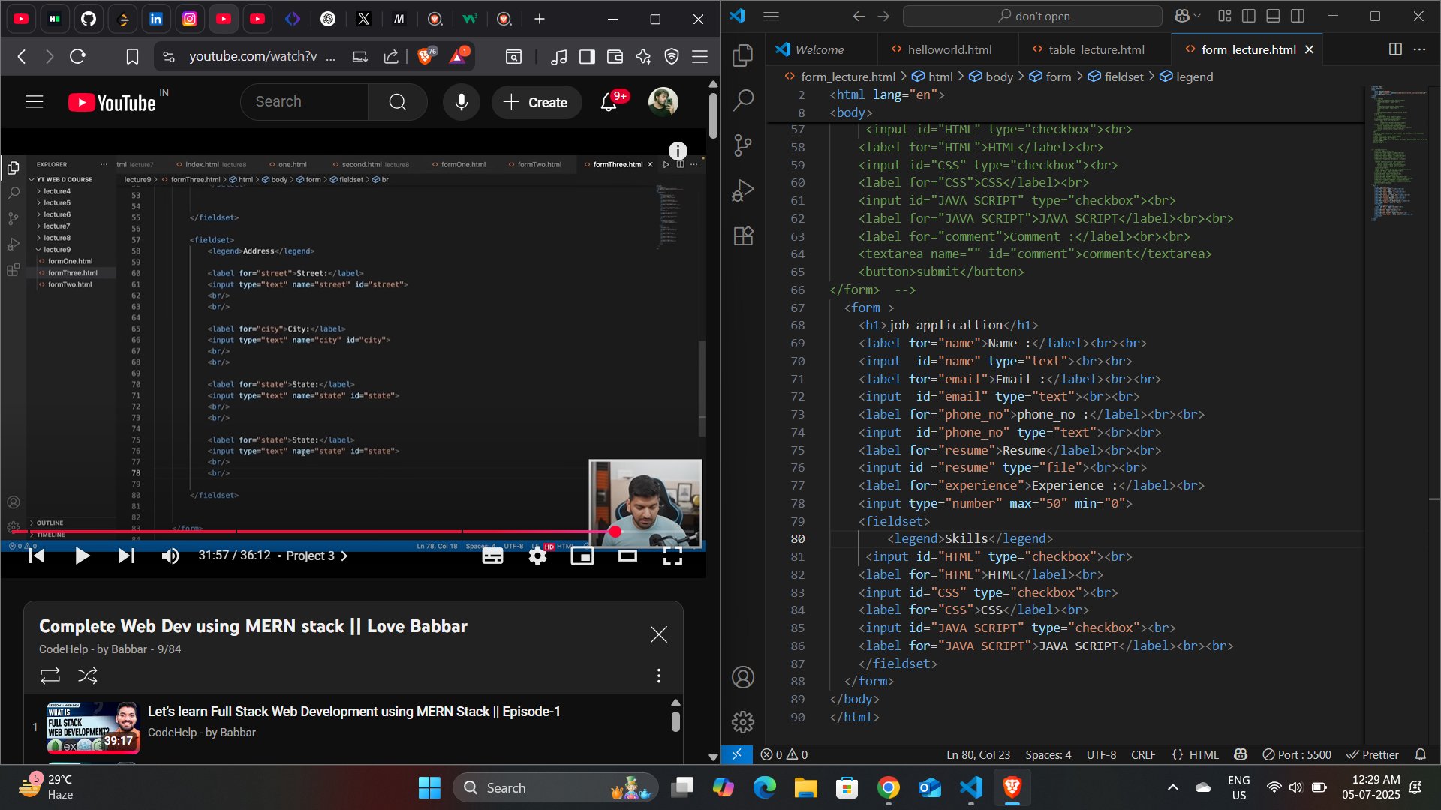This screenshot has width=1441, height=810.
Task: Click voice search microphone icon
Action: coord(461,102)
